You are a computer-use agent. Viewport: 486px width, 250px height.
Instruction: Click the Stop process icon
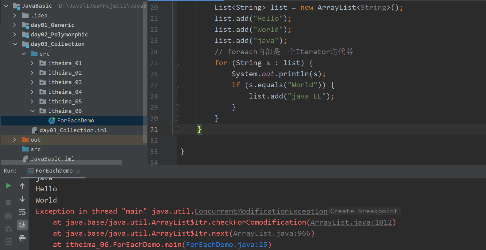tap(8, 202)
